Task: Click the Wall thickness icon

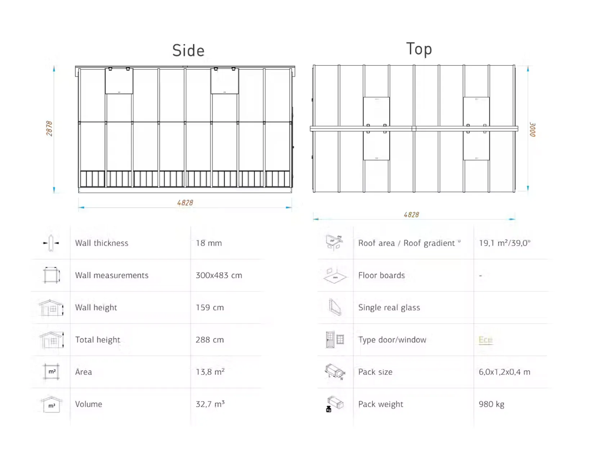Action: pyautogui.click(x=51, y=243)
